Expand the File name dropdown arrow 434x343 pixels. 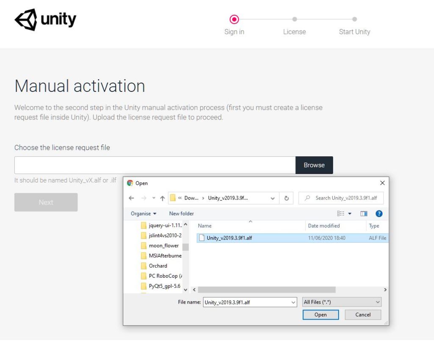pyautogui.click(x=293, y=302)
